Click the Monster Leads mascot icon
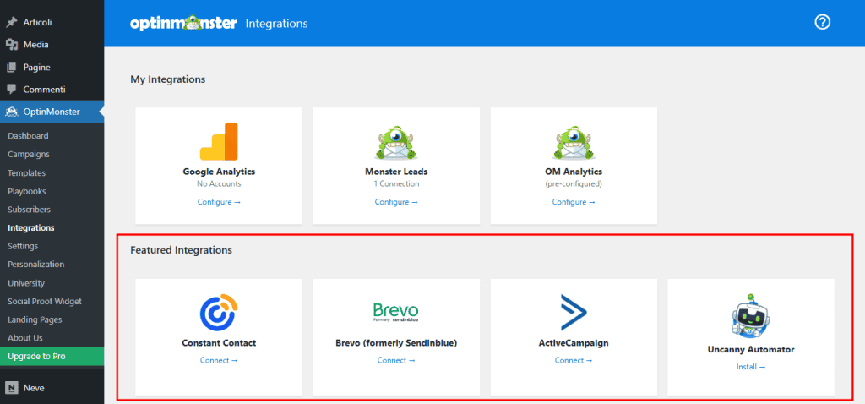 396,142
